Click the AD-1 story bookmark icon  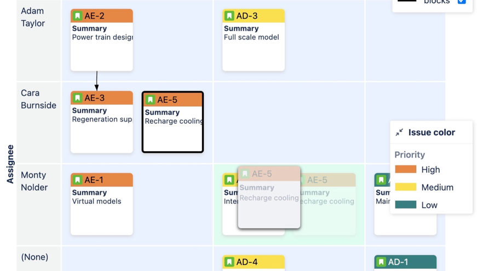tap(381, 262)
